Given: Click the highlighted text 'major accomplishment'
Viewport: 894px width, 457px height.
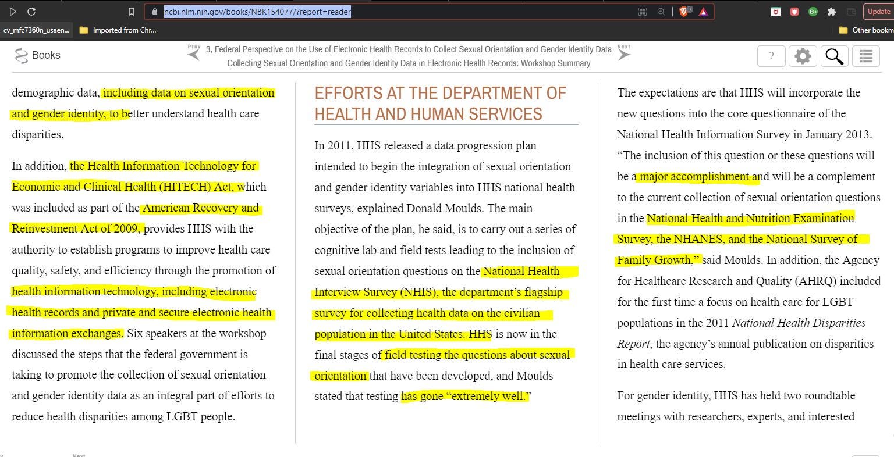Looking at the screenshot, I should click(x=694, y=176).
